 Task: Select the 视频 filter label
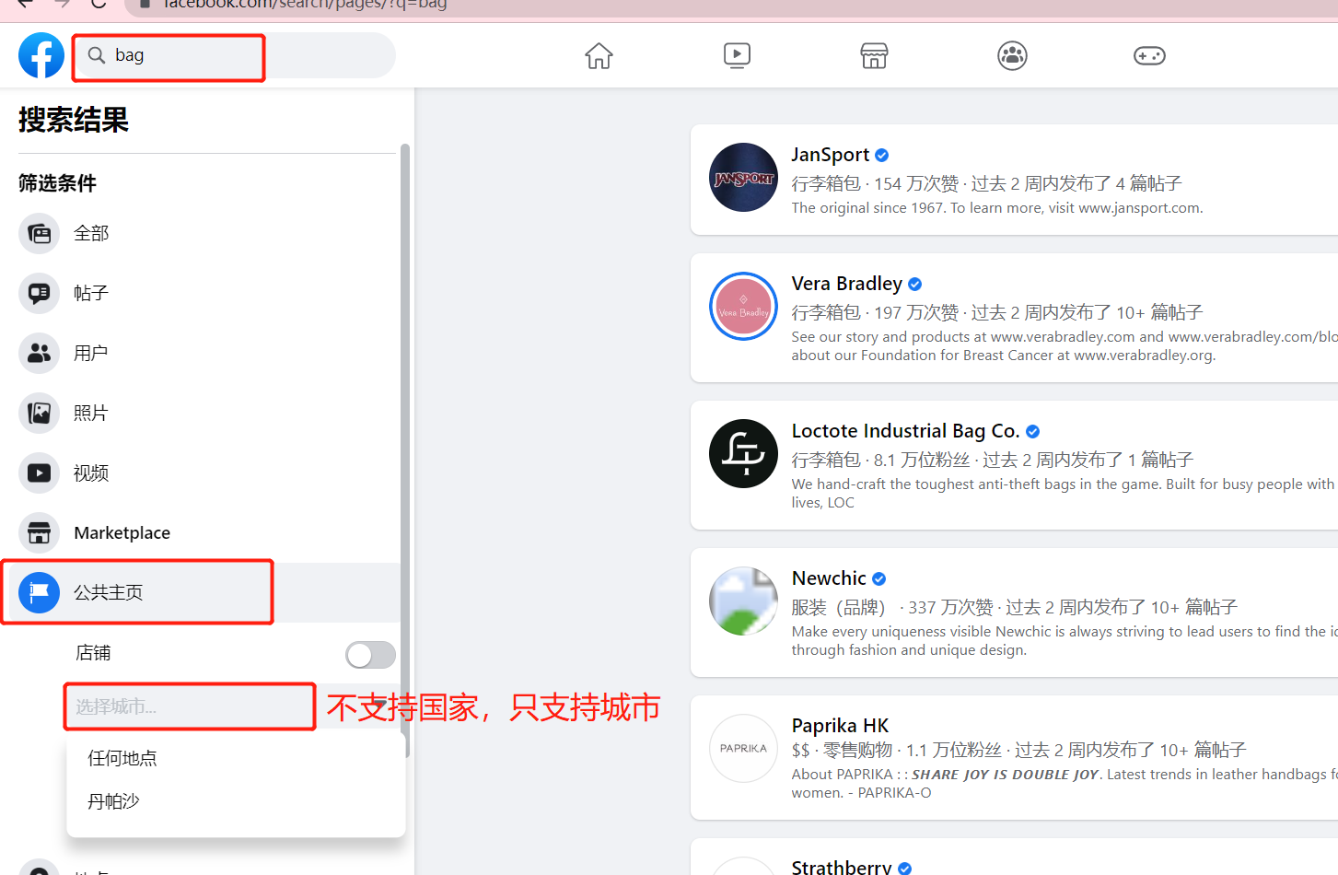coord(91,473)
